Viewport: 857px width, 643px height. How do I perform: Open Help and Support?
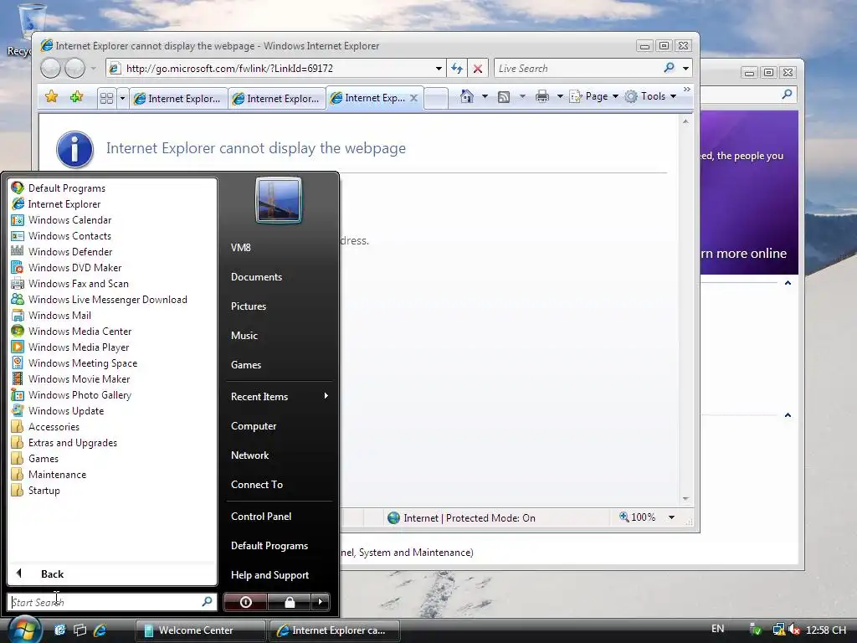[x=269, y=574]
